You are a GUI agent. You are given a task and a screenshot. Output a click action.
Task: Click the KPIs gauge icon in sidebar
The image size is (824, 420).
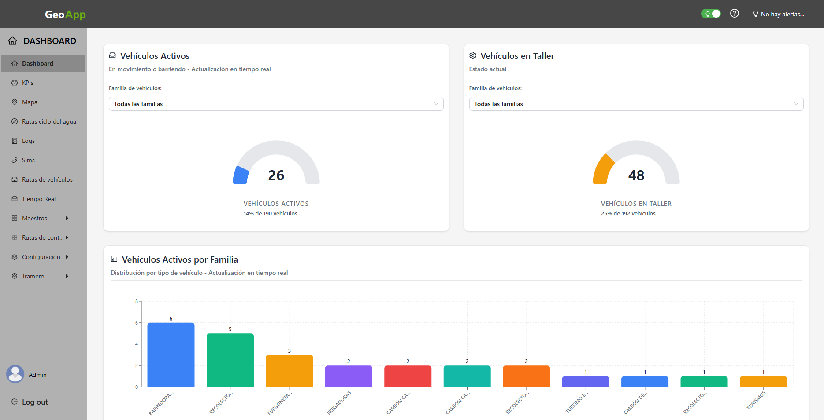click(x=15, y=83)
